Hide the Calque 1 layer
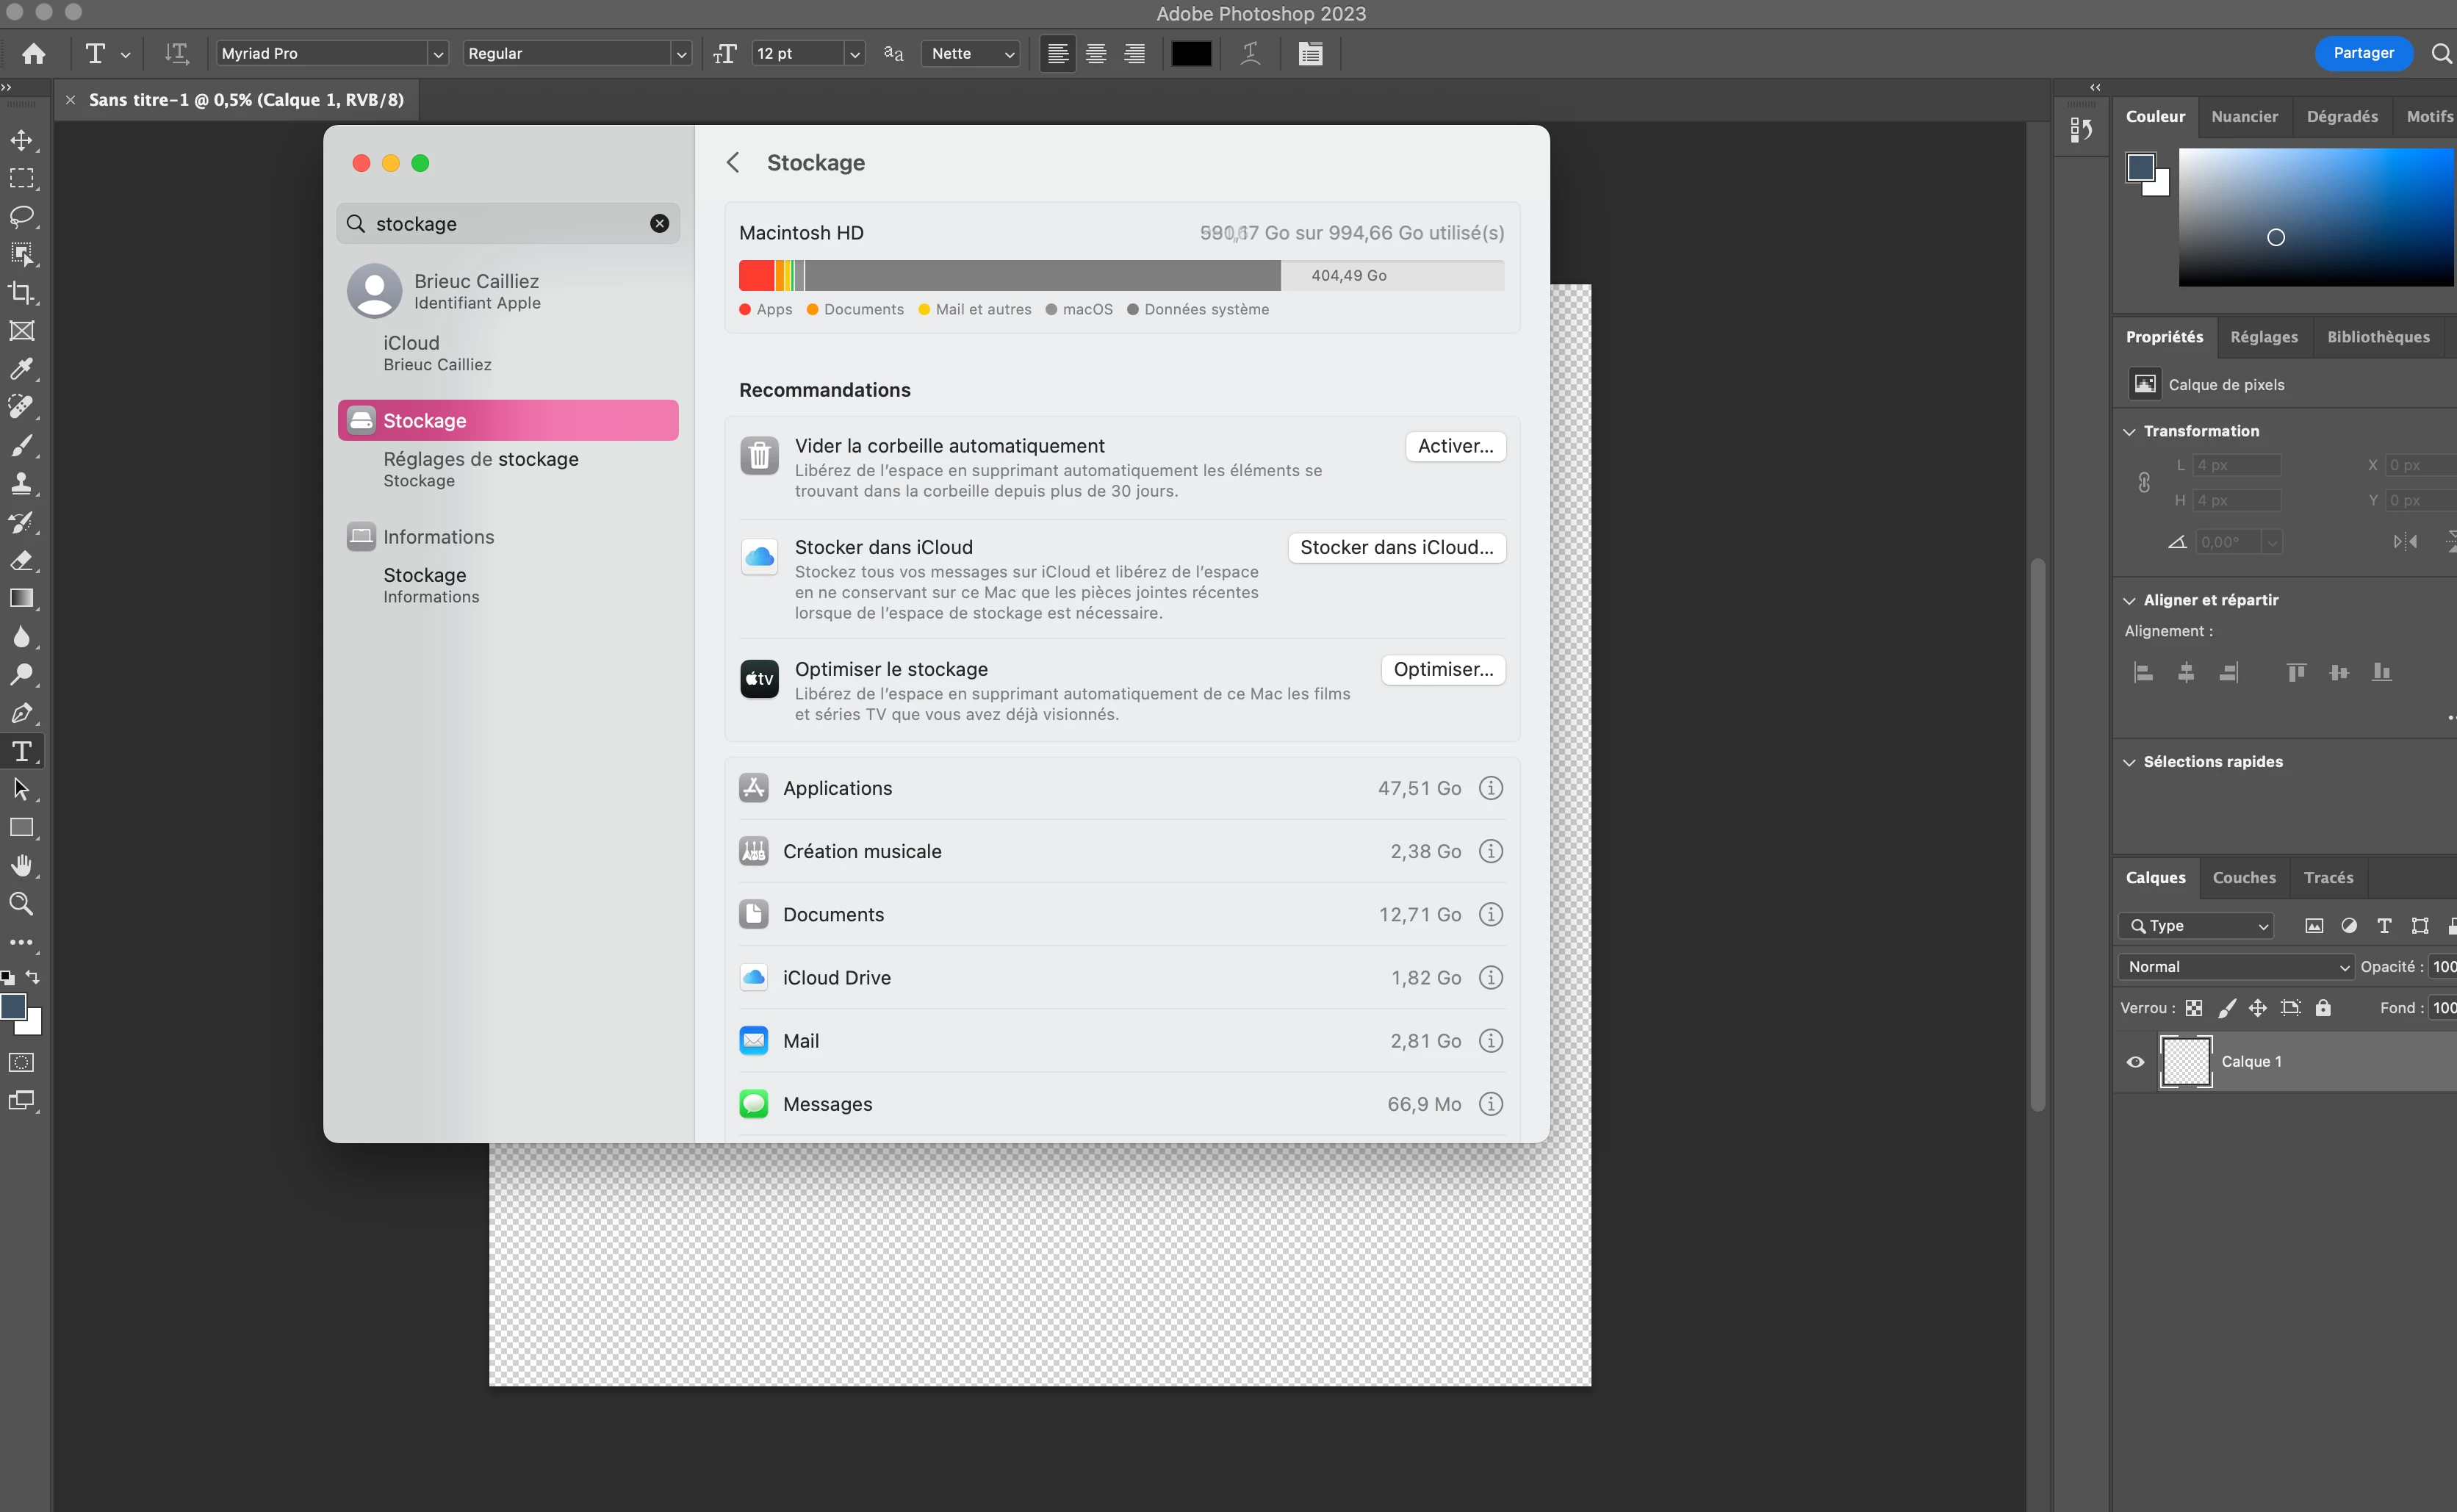Image resolution: width=2457 pixels, height=1512 pixels. [x=2135, y=1062]
